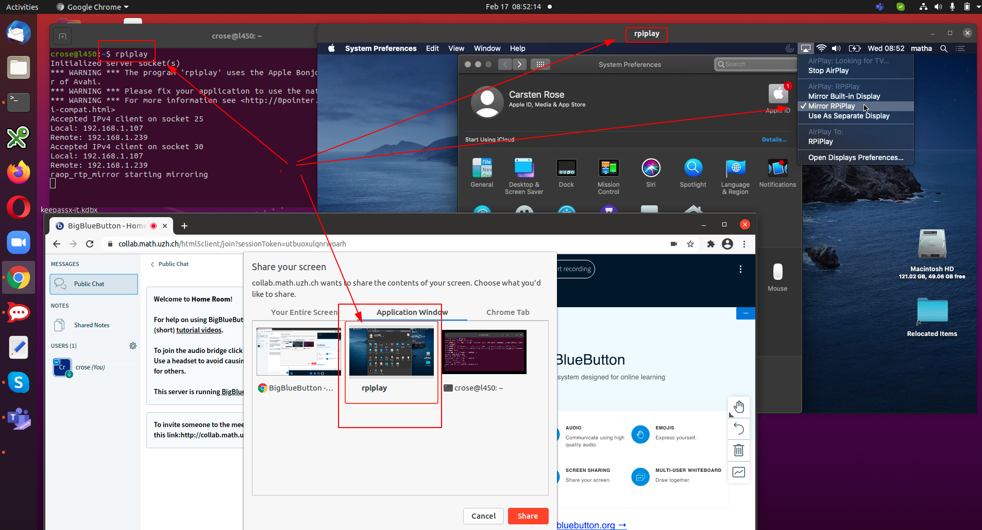
Task: Click the Chrome address bar URL
Action: tap(232, 244)
